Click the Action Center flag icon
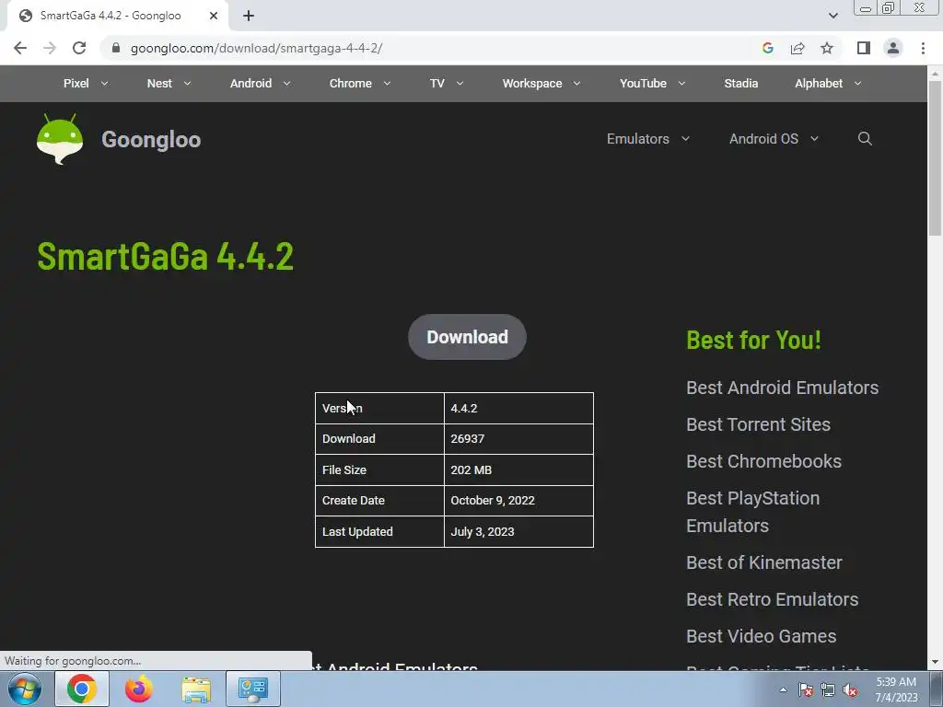Screen dimensions: 943x707 click(x=806, y=690)
